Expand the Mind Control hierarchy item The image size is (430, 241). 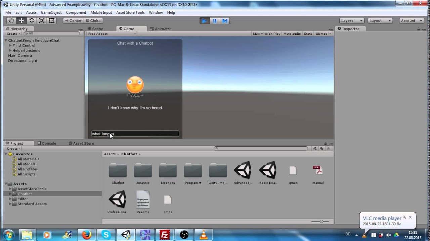[10, 46]
